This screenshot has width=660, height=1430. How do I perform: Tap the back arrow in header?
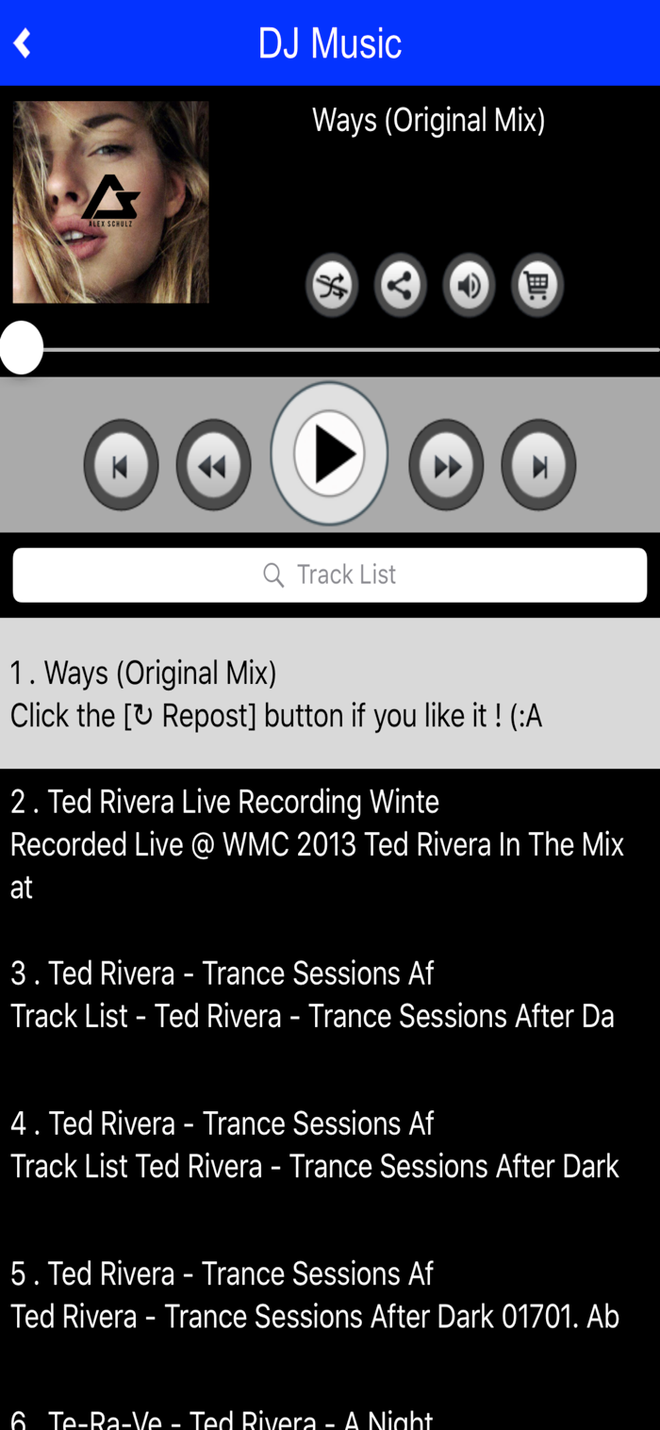23,43
